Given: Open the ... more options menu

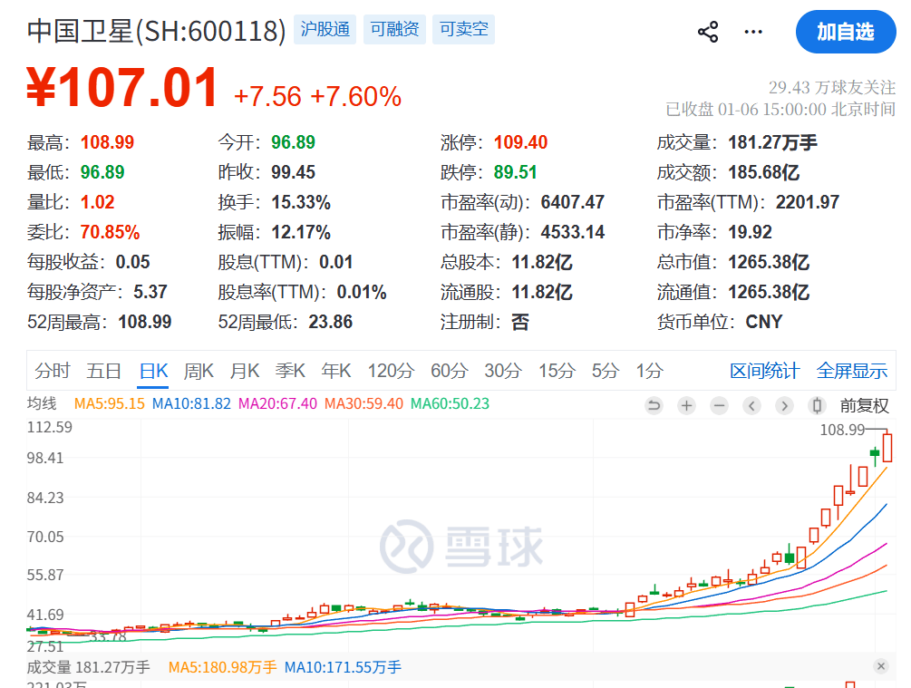Looking at the screenshot, I should [752, 30].
